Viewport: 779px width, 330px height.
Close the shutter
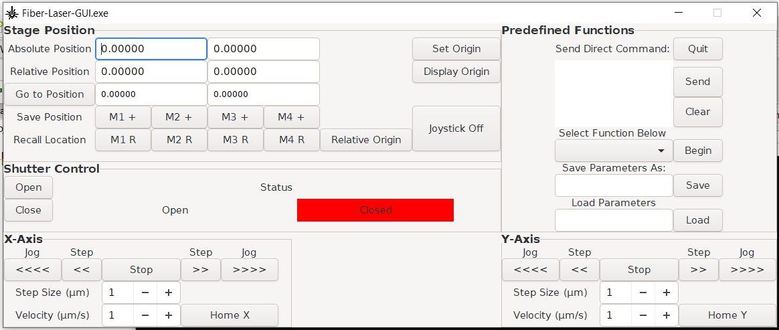tap(29, 210)
